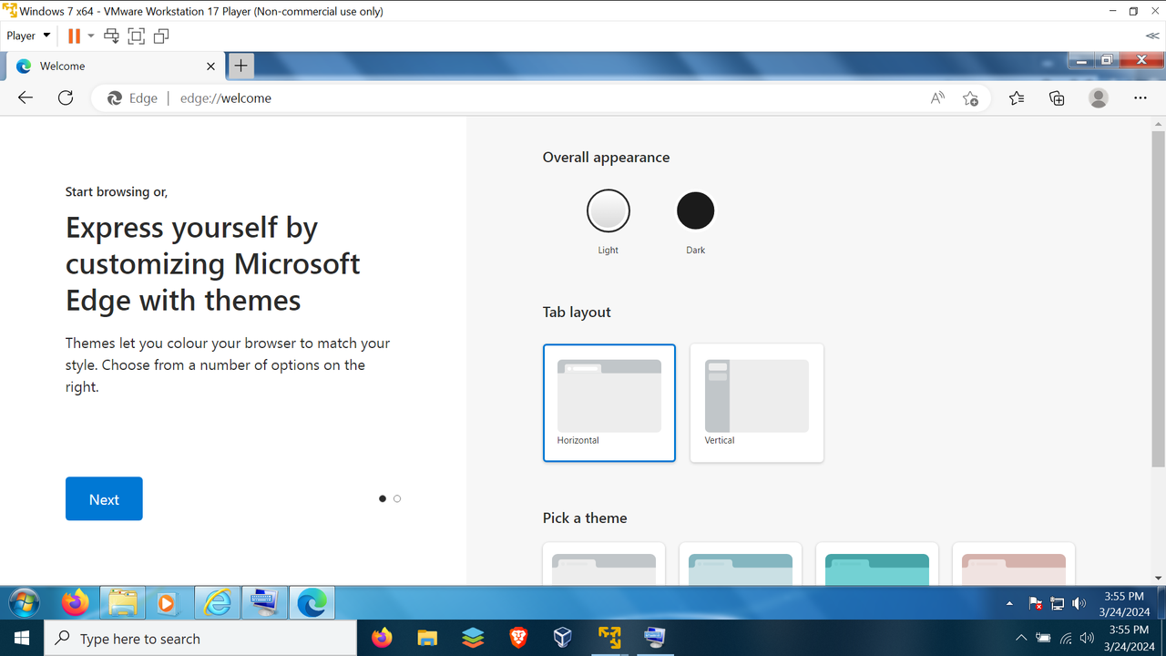Open Internet Explorer in Windows 7 taskbar
The height and width of the screenshot is (656, 1166).
click(x=218, y=603)
